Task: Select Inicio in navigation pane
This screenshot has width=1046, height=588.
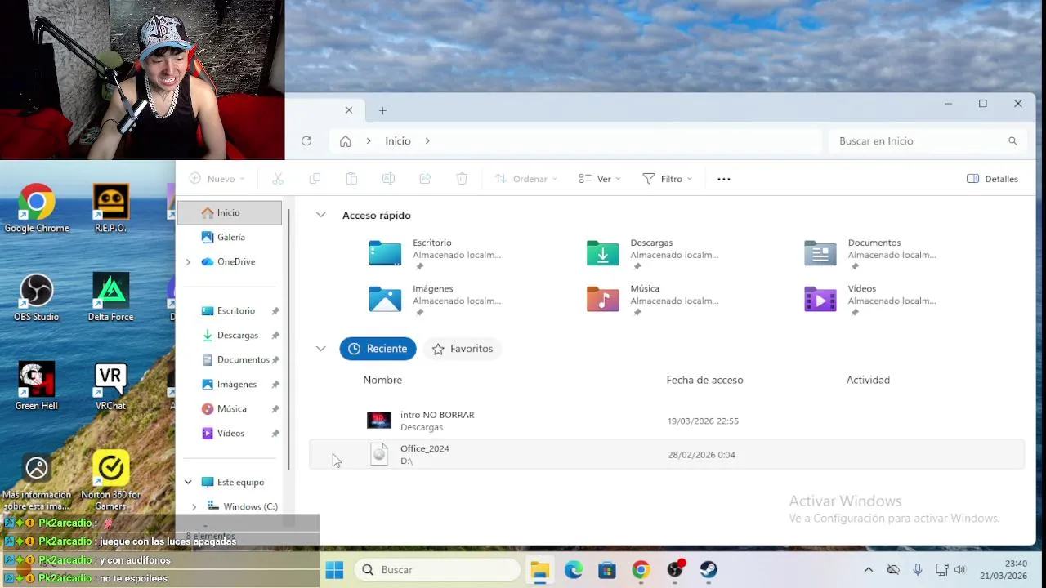Action: click(x=230, y=213)
